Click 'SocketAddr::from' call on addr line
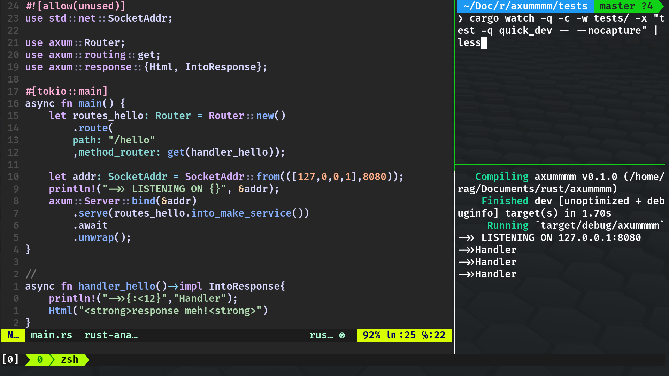This screenshot has height=376, width=669. (x=232, y=177)
